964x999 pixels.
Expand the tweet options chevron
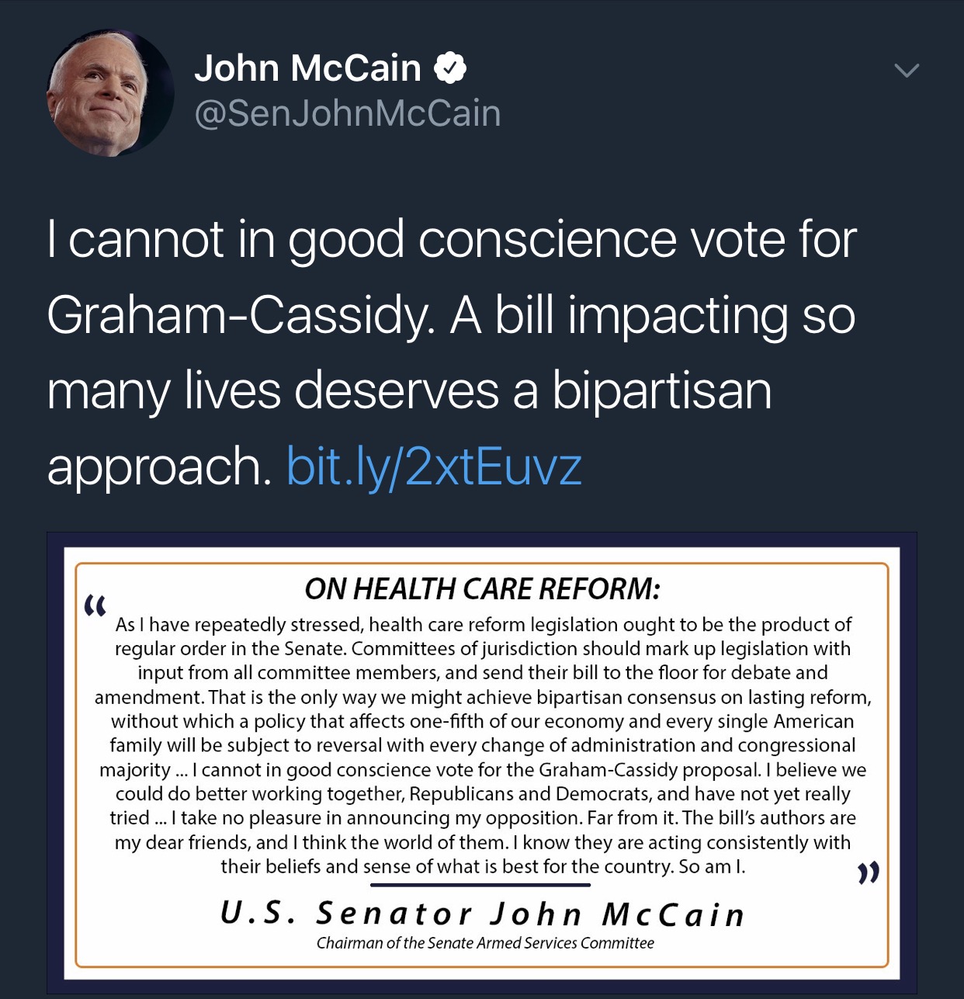(x=907, y=70)
